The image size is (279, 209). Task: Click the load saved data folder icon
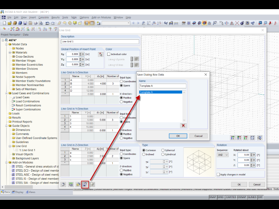[78, 184]
